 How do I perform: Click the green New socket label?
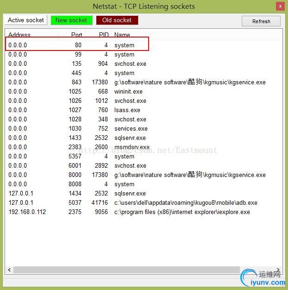point(72,20)
